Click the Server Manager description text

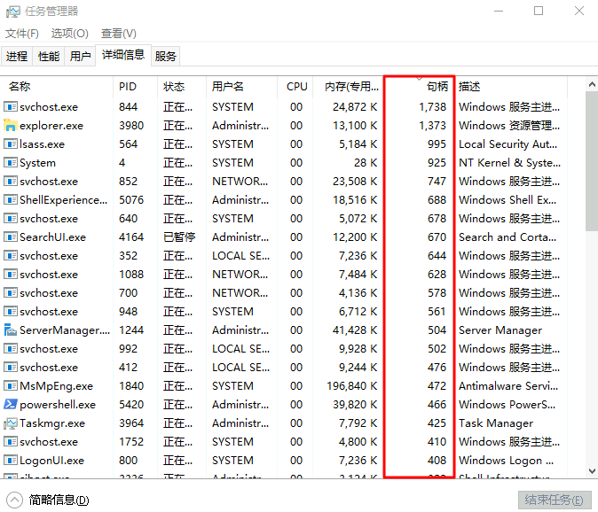[500, 330]
